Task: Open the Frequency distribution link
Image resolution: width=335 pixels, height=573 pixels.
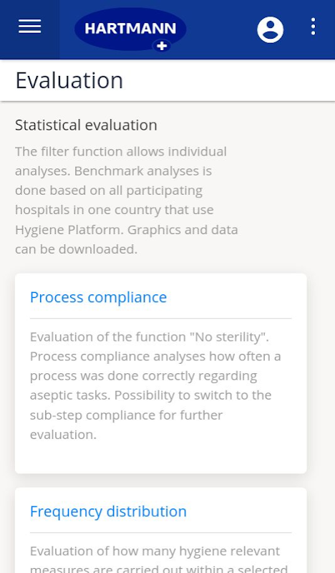Action: coord(108,511)
